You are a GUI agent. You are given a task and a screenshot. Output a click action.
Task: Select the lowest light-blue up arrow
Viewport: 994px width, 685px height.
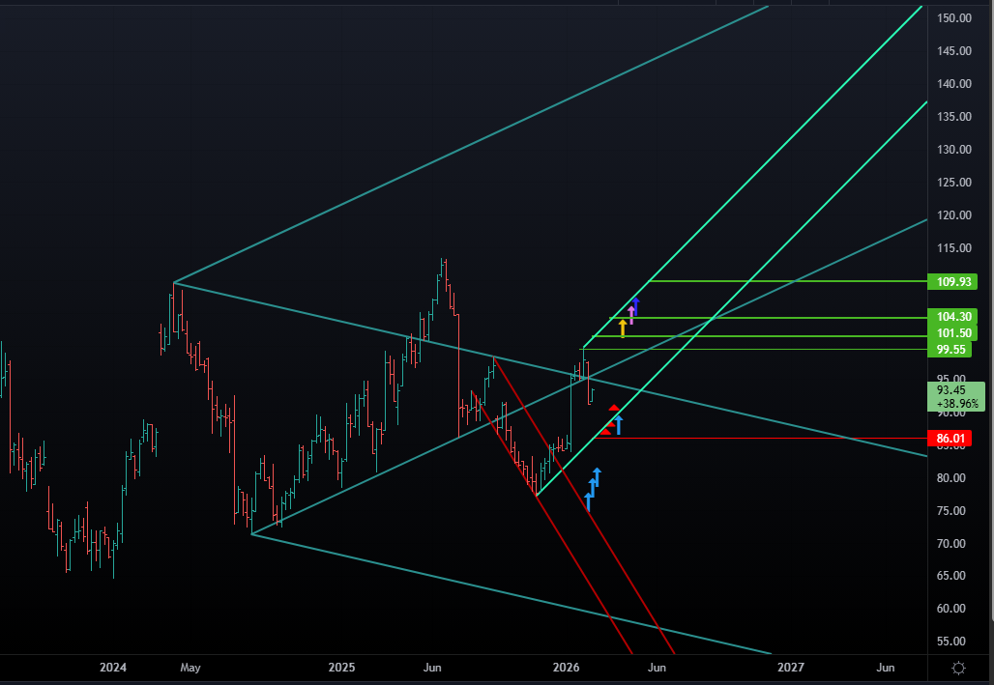point(588,500)
